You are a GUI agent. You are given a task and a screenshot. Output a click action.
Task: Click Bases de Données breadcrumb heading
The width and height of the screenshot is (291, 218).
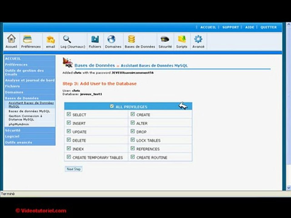coord(95,65)
